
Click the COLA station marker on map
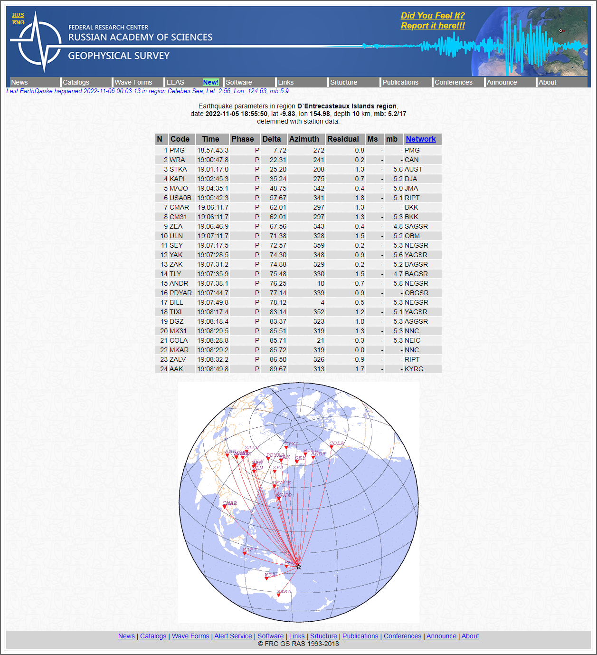[332, 447]
